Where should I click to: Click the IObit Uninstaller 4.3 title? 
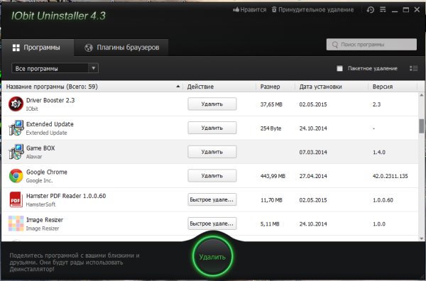[58, 16]
